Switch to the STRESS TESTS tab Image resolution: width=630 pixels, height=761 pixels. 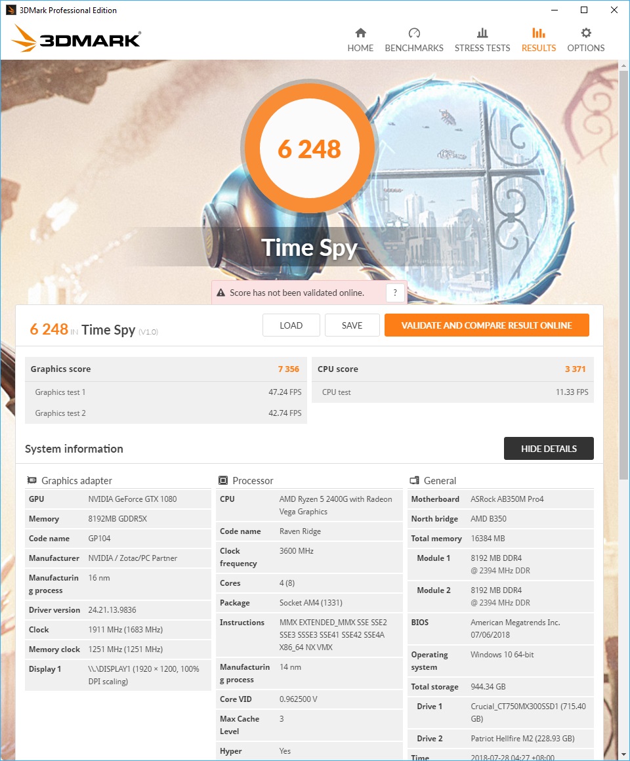pyautogui.click(x=482, y=48)
